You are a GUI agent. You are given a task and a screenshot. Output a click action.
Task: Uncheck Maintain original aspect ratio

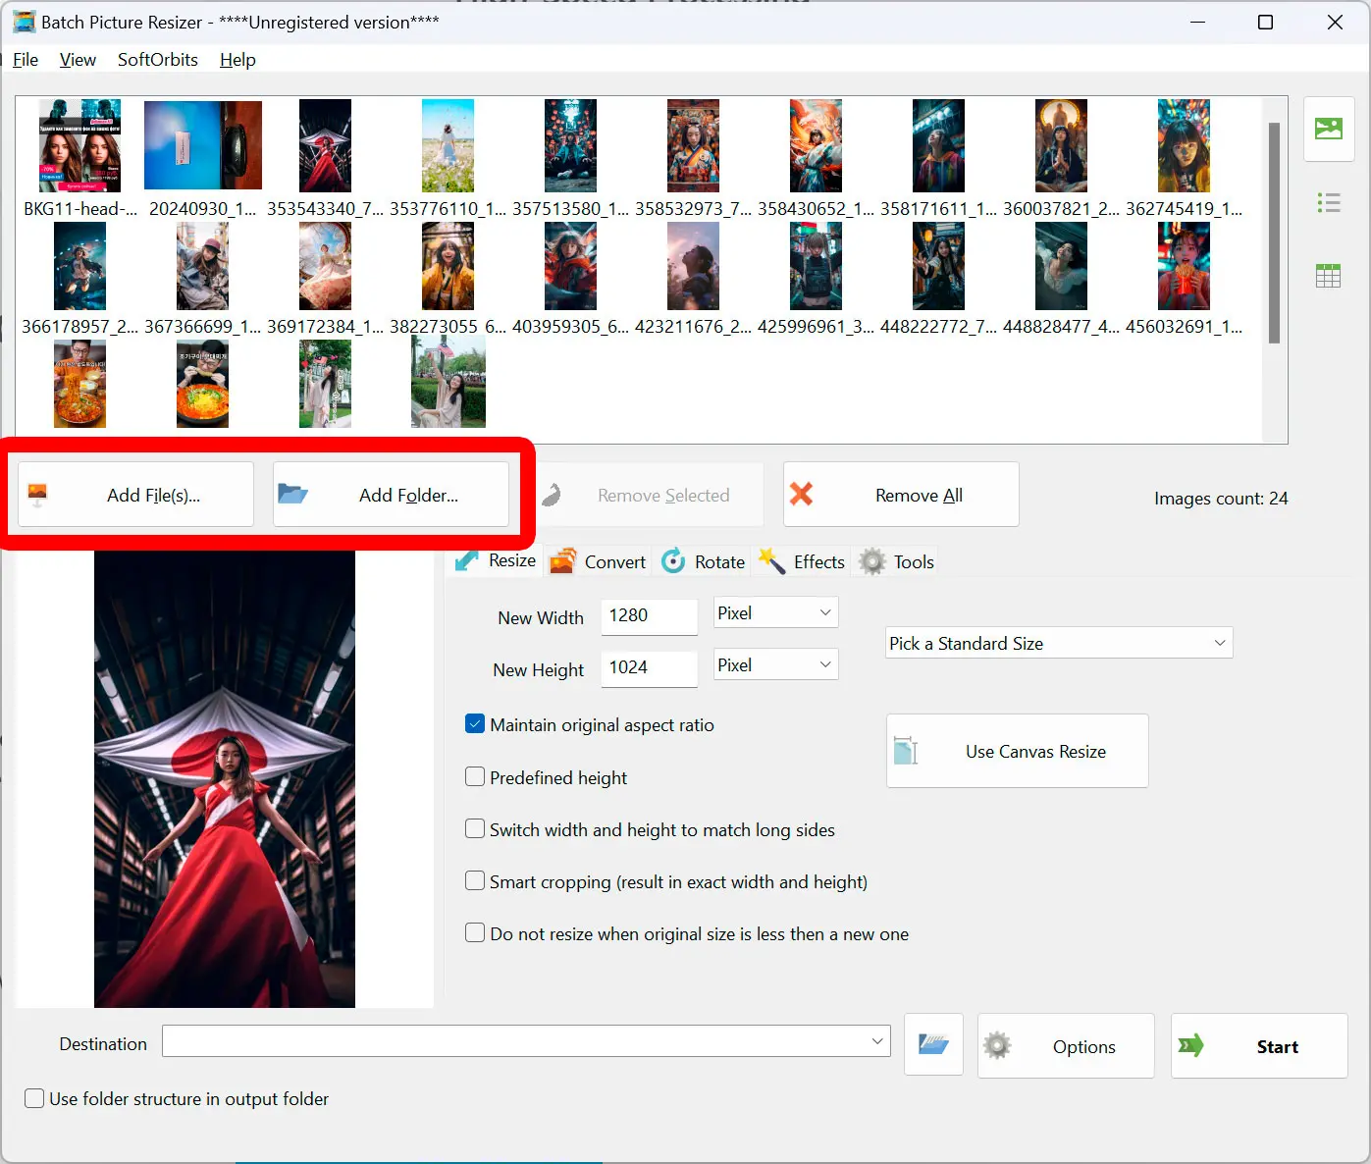475,723
